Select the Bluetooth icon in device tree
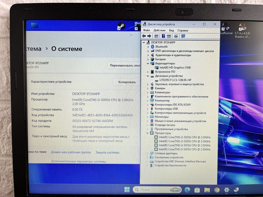The width and height of the screenshot is (263, 197). click(153, 46)
